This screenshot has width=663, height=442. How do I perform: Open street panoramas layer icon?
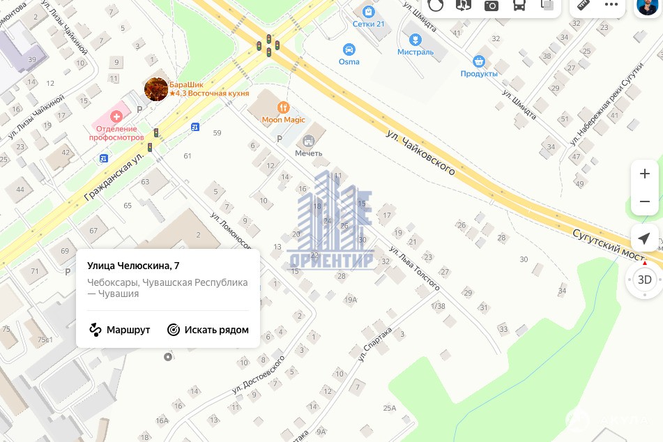pos(464,5)
